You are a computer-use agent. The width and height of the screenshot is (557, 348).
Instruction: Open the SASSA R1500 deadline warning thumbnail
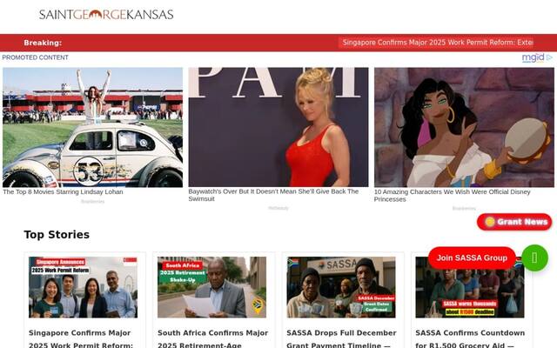point(470,287)
